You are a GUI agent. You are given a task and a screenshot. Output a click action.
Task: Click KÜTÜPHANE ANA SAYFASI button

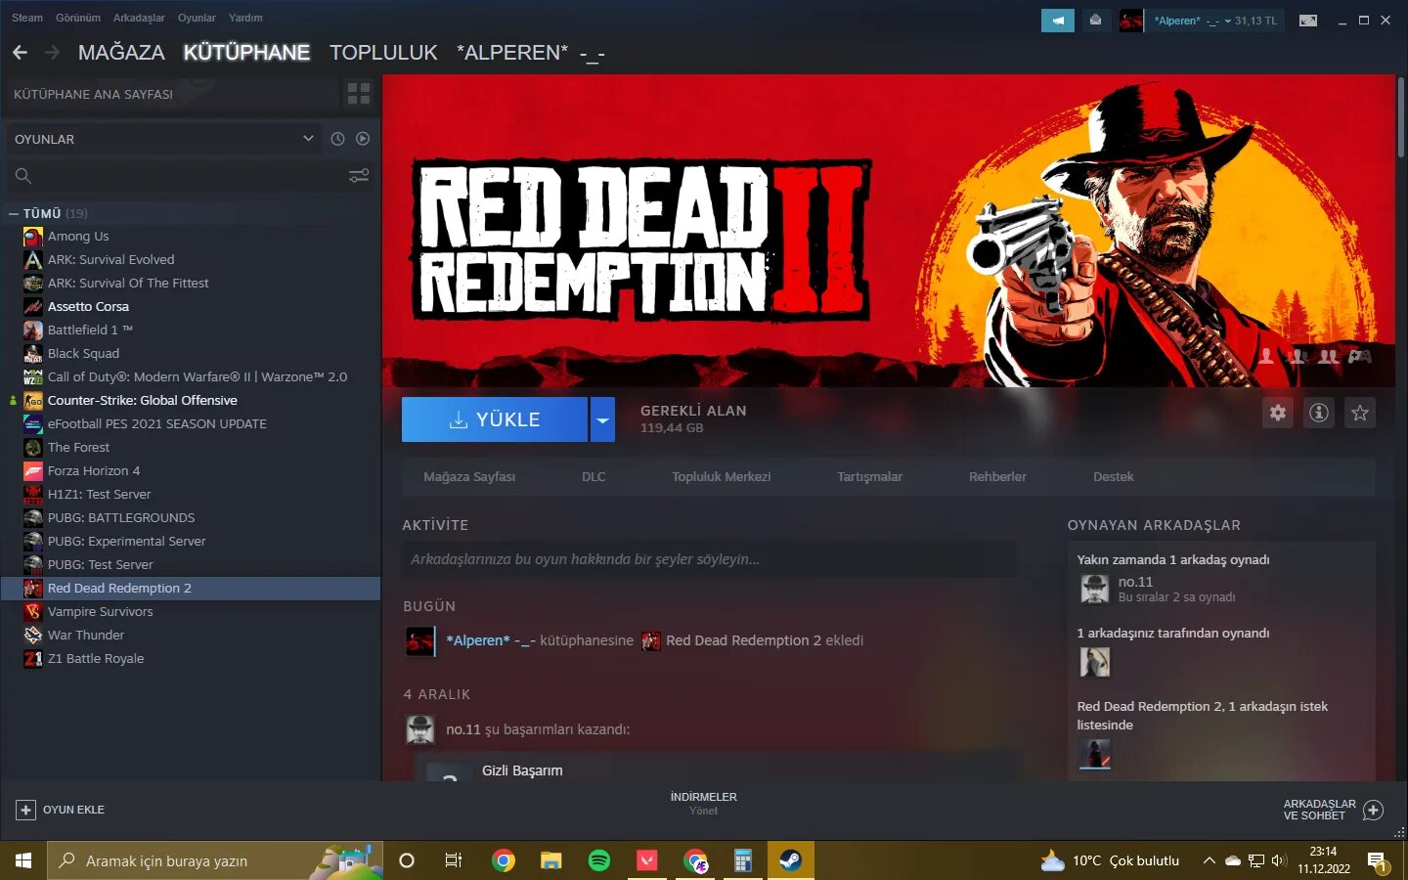tap(171, 94)
